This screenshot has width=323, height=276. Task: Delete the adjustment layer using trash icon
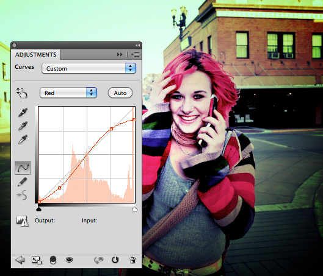[132, 260]
